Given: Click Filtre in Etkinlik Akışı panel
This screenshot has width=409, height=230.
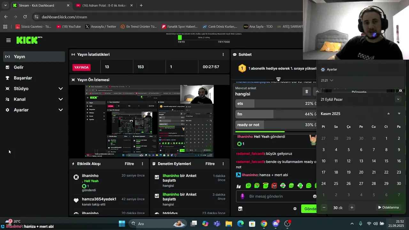Looking at the screenshot, I should 129,164.
